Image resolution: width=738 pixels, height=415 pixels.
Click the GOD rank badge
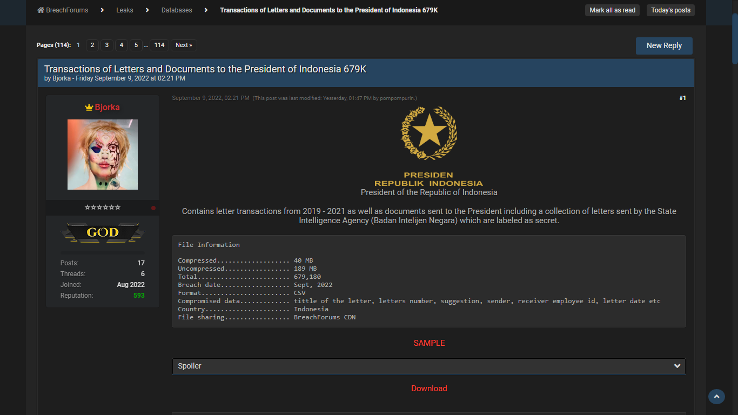tap(103, 233)
